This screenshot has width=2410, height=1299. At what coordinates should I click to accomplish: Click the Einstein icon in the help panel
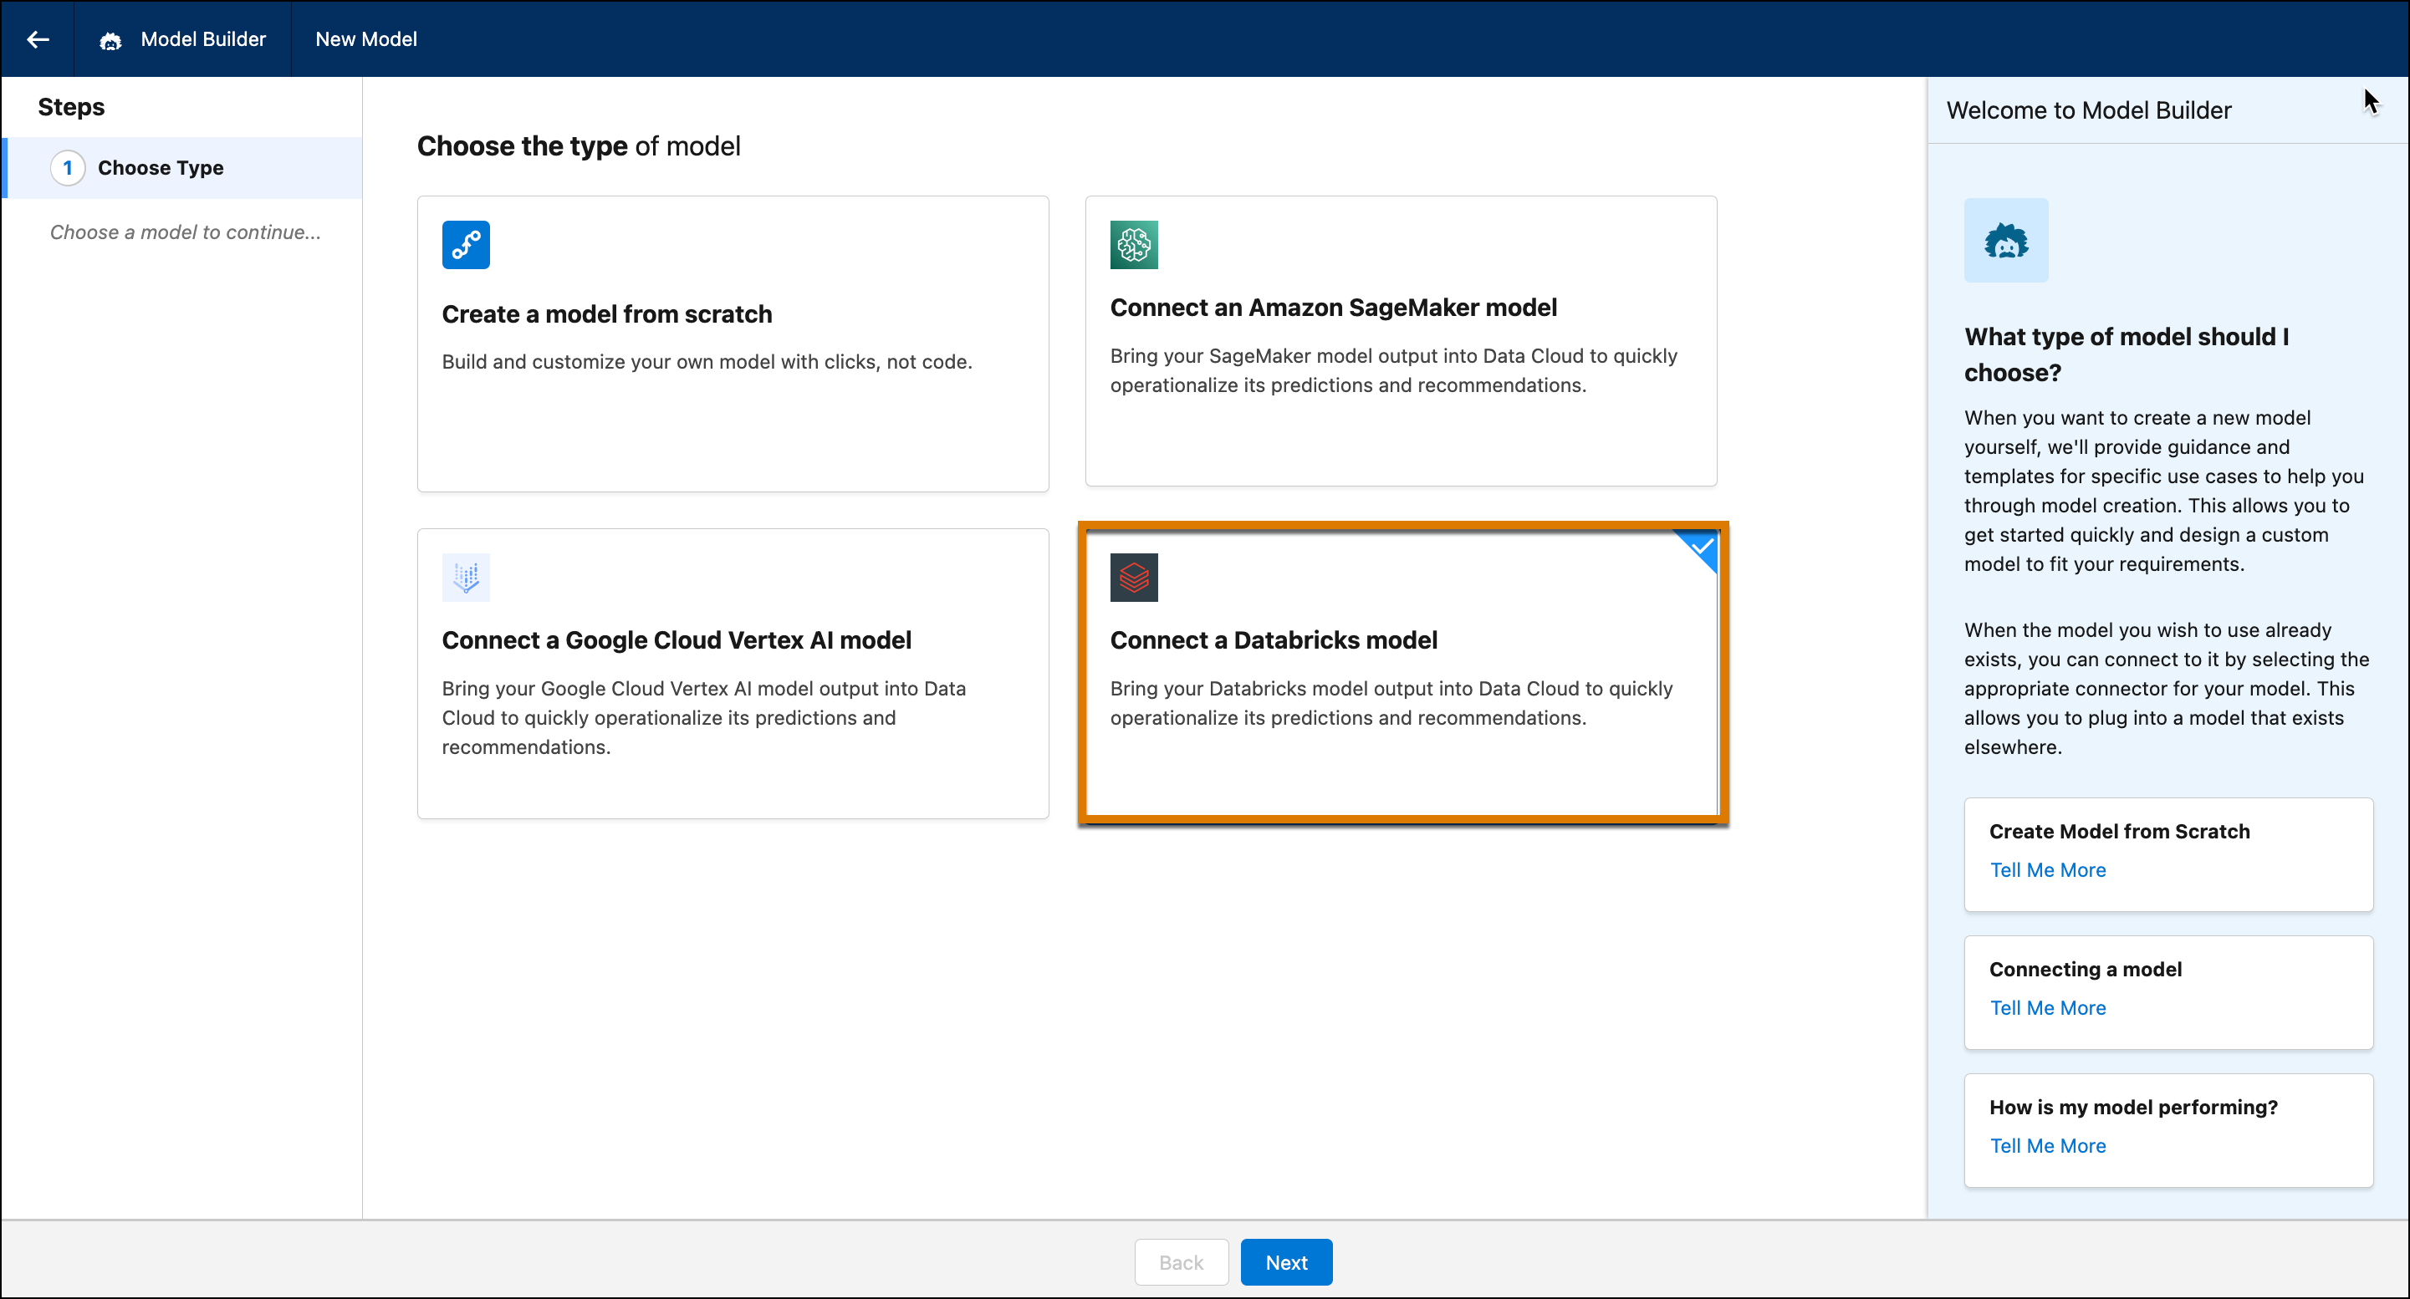(2006, 241)
